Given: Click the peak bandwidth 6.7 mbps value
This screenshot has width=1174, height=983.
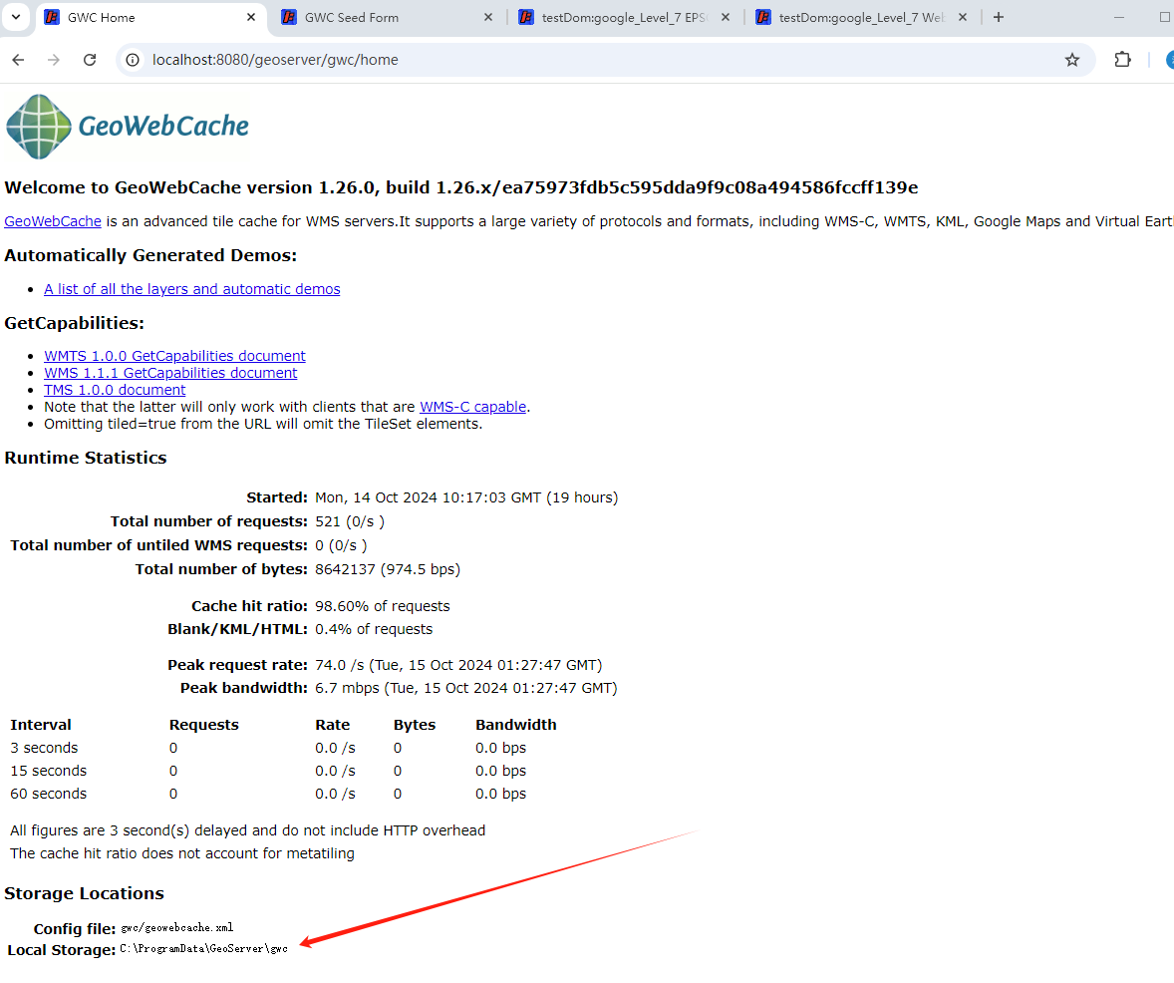Looking at the screenshot, I should point(465,688).
